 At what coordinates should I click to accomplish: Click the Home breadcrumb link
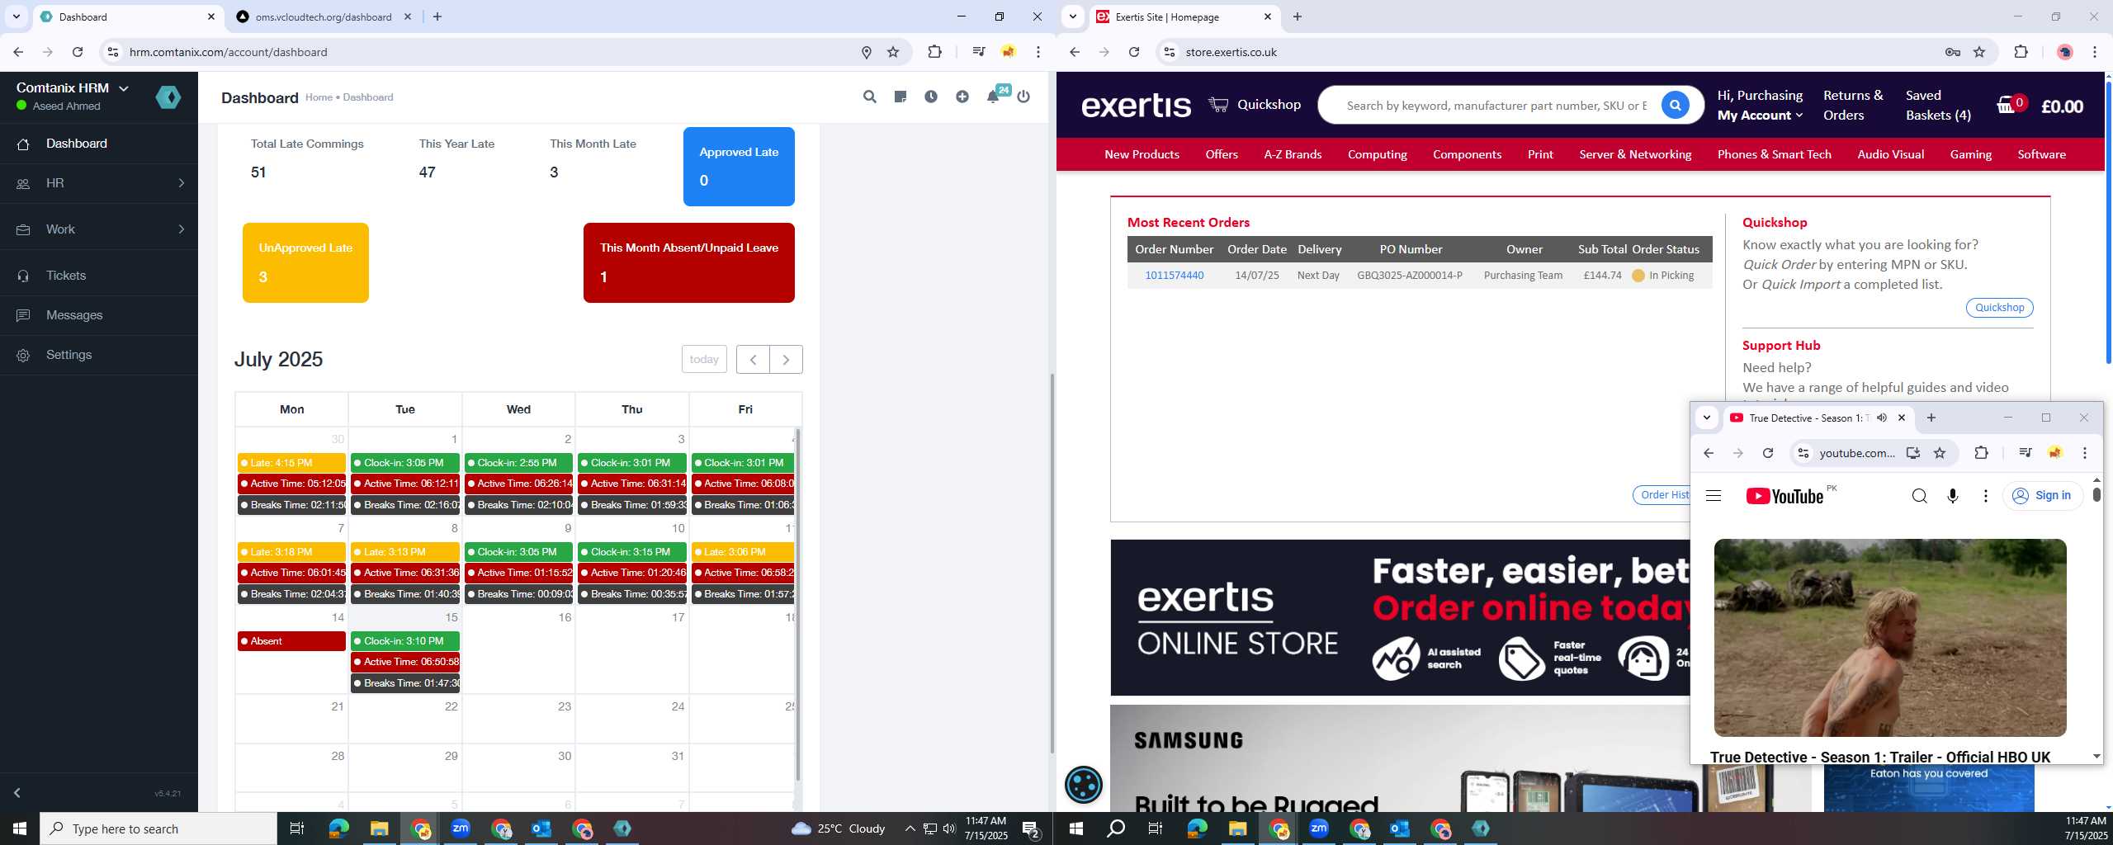pos(319,97)
